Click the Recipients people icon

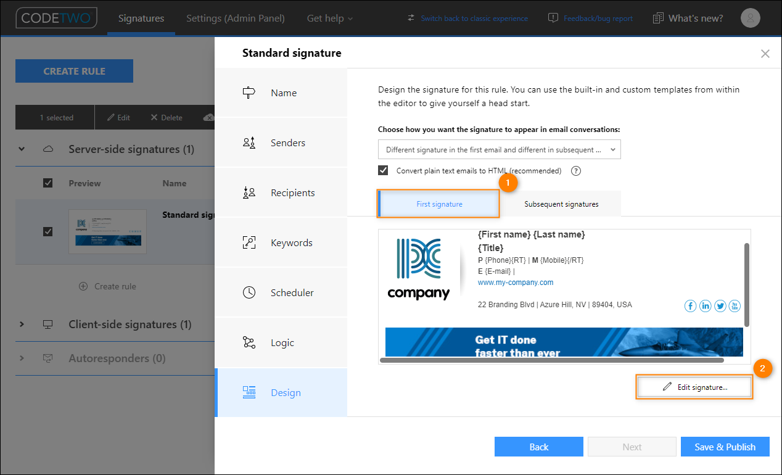[x=249, y=193]
